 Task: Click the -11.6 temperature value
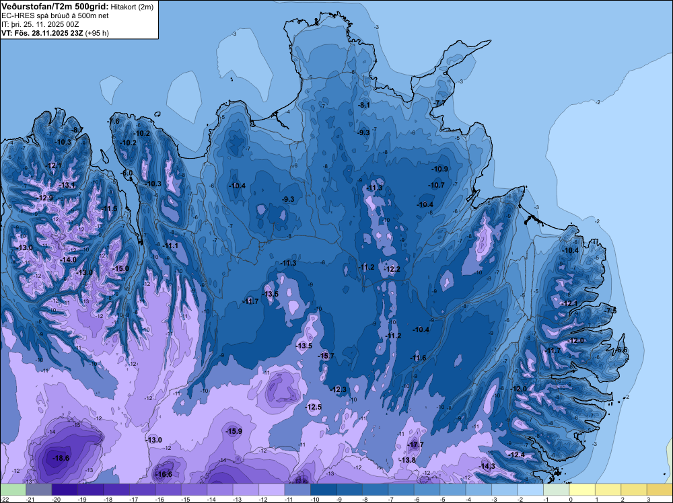(418, 358)
